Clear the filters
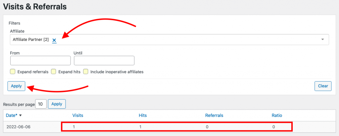The width and height of the screenshot is (339, 136). (x=323, y=86)
